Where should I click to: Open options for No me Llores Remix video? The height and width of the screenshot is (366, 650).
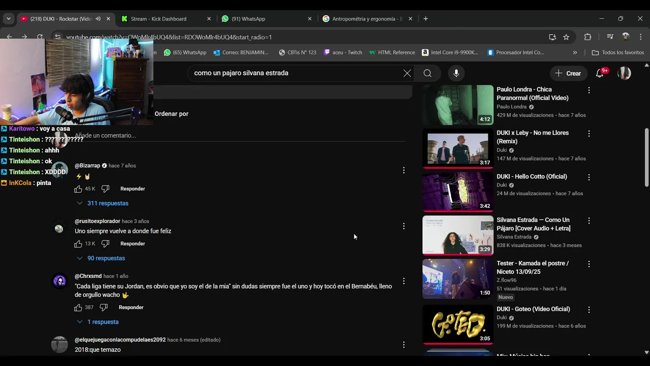tap(589, 133)
